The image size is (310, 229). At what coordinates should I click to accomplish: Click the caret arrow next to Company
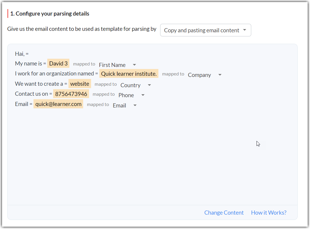point(220,75)
